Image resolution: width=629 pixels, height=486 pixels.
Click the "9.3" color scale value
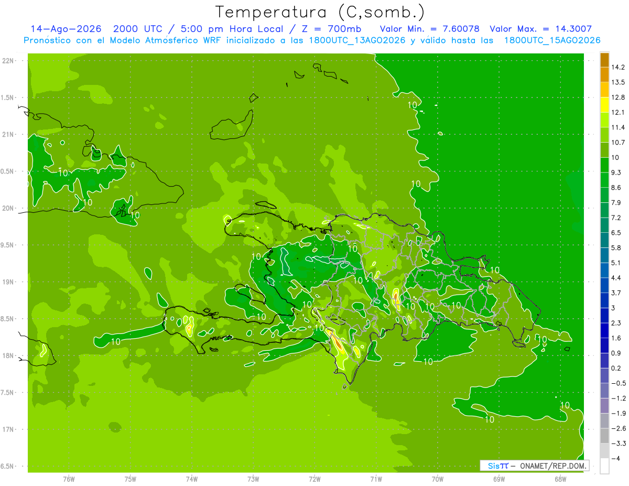pyautogui.click(x=616, y=172)
